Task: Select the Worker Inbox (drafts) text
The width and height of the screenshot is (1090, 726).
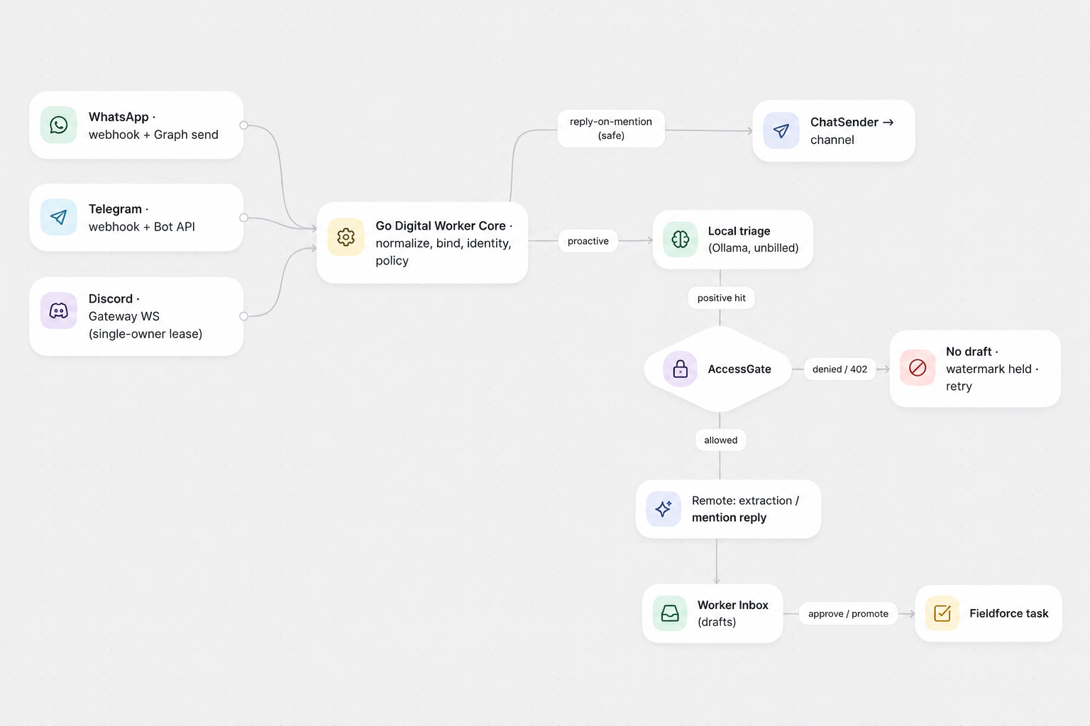Action: (733, 613)
